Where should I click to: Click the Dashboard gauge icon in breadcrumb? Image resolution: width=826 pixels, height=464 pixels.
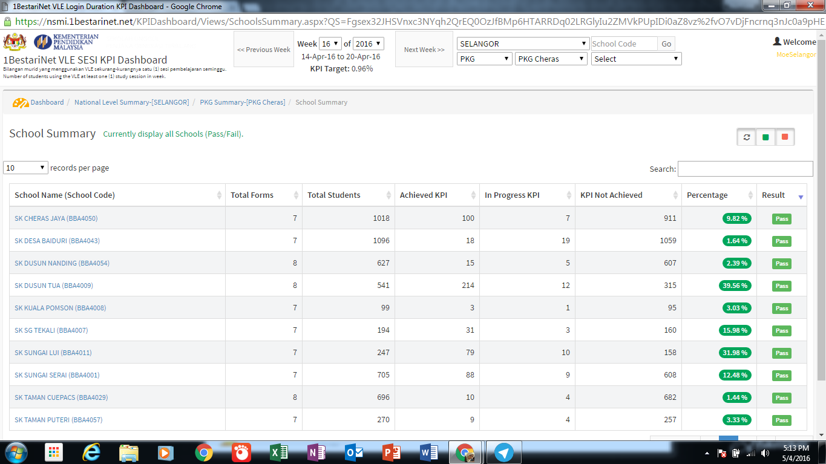pos(21,103)
